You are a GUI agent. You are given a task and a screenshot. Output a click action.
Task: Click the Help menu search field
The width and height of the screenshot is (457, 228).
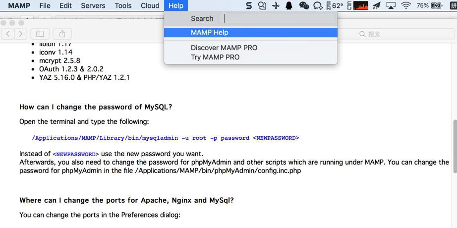click(x=278, y=18)
